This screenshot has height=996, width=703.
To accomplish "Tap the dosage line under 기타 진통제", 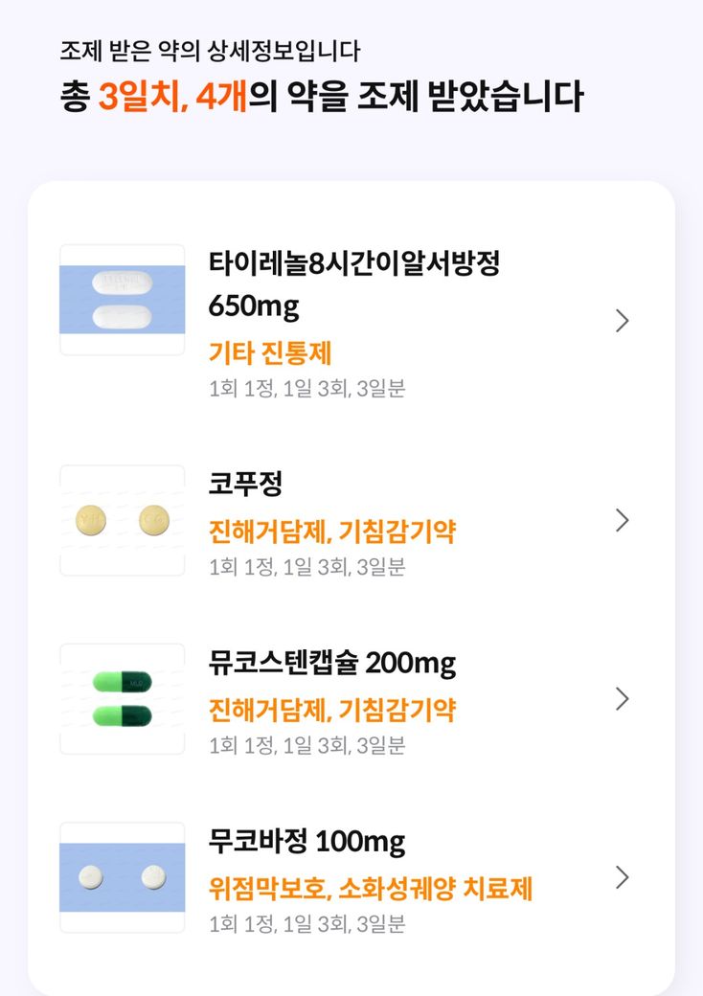I will pyautogui.click(x=307, y=389).
